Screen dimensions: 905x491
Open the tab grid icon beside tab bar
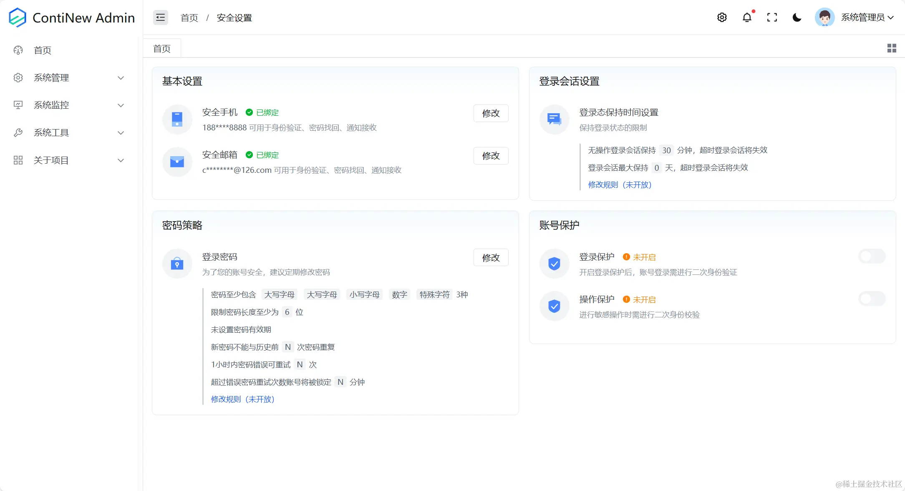pyautogui.click(x=892, y=48)
